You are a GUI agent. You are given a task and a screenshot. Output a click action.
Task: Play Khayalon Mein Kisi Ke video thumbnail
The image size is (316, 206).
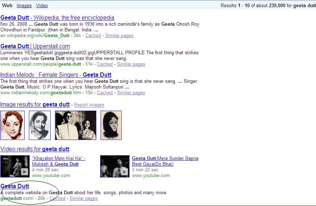click(15, 166)
